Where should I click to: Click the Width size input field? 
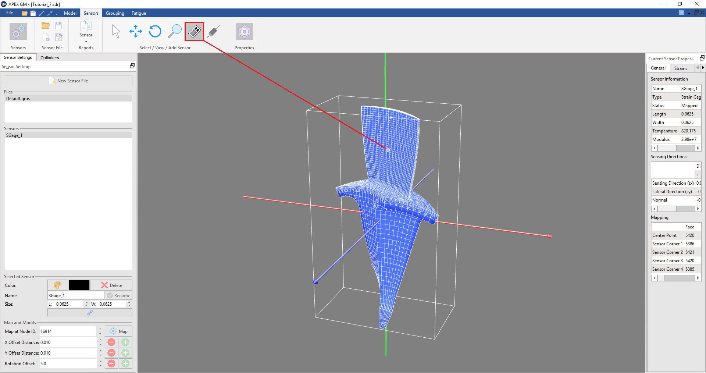point(112,304)
